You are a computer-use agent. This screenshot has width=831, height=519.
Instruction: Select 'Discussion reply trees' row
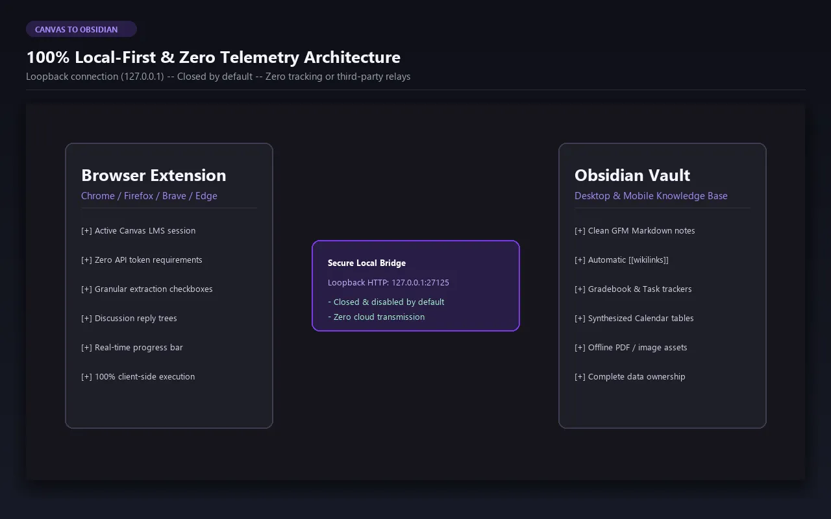click(129, 319)
